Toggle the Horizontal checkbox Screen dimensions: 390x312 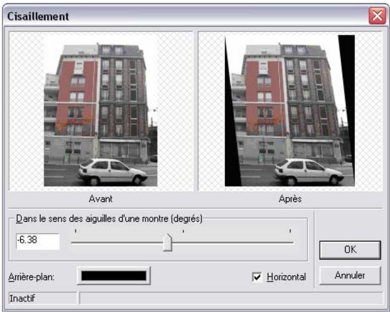(x=257, y=277)
